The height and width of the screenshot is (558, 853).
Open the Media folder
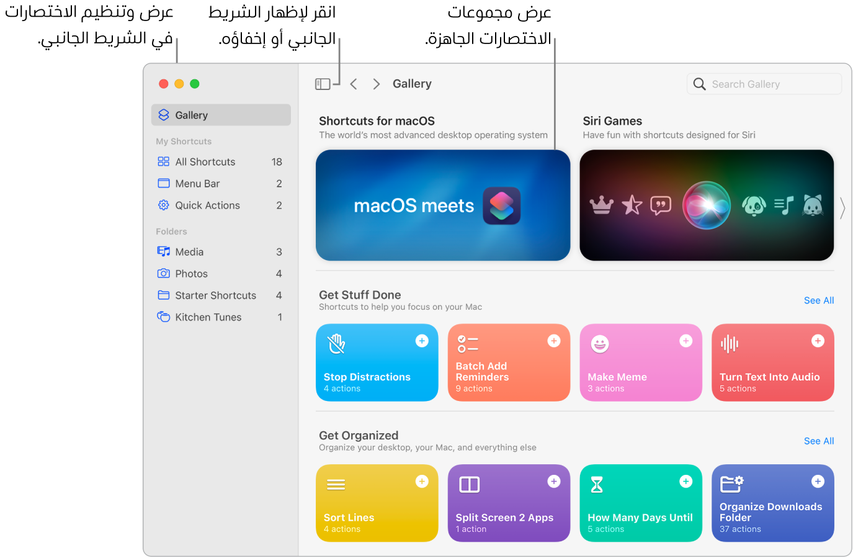click(221, 251)
